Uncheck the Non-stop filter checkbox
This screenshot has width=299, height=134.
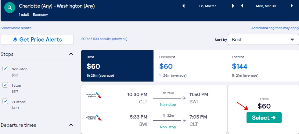[x=5, y=69]
